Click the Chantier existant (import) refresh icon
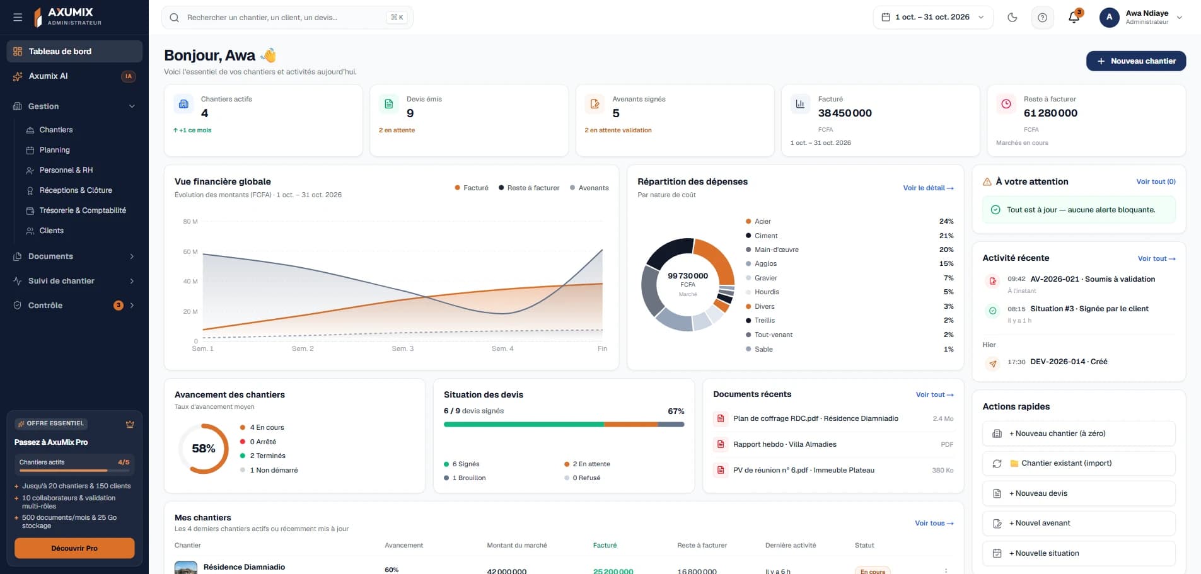Image resolution: width=1201 pixels, height=574 pixels. [997, 463]
